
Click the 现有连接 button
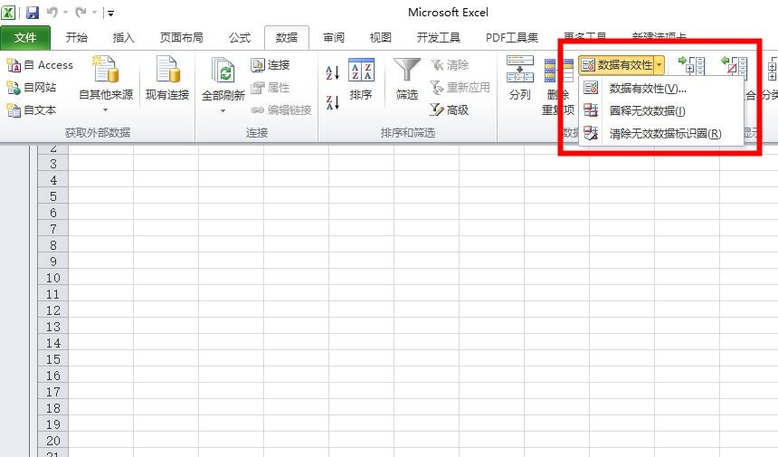point(167,80)
